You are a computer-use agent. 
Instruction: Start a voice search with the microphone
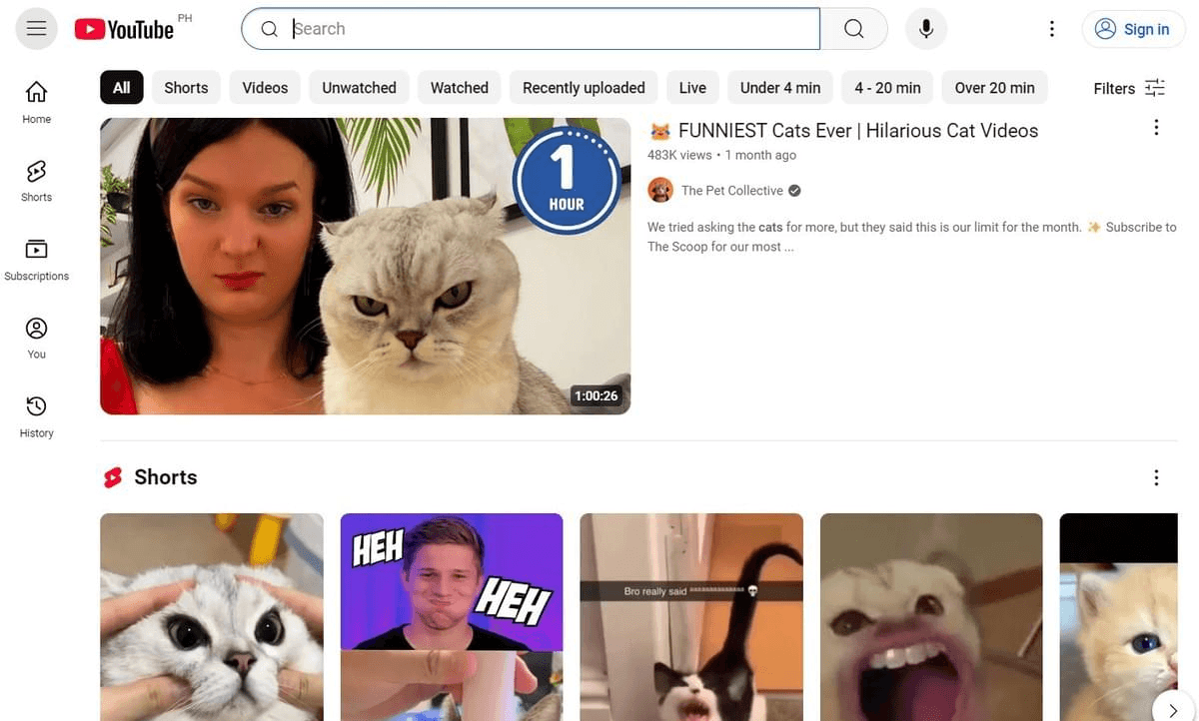[925, 28]
